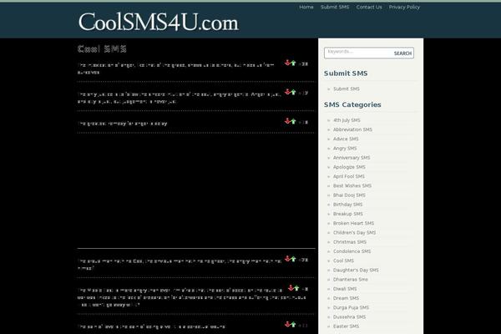This screenshot has height=334, width=501.
Task: Upvote the 'intoxication of anger' message
Action: (293, 63)
